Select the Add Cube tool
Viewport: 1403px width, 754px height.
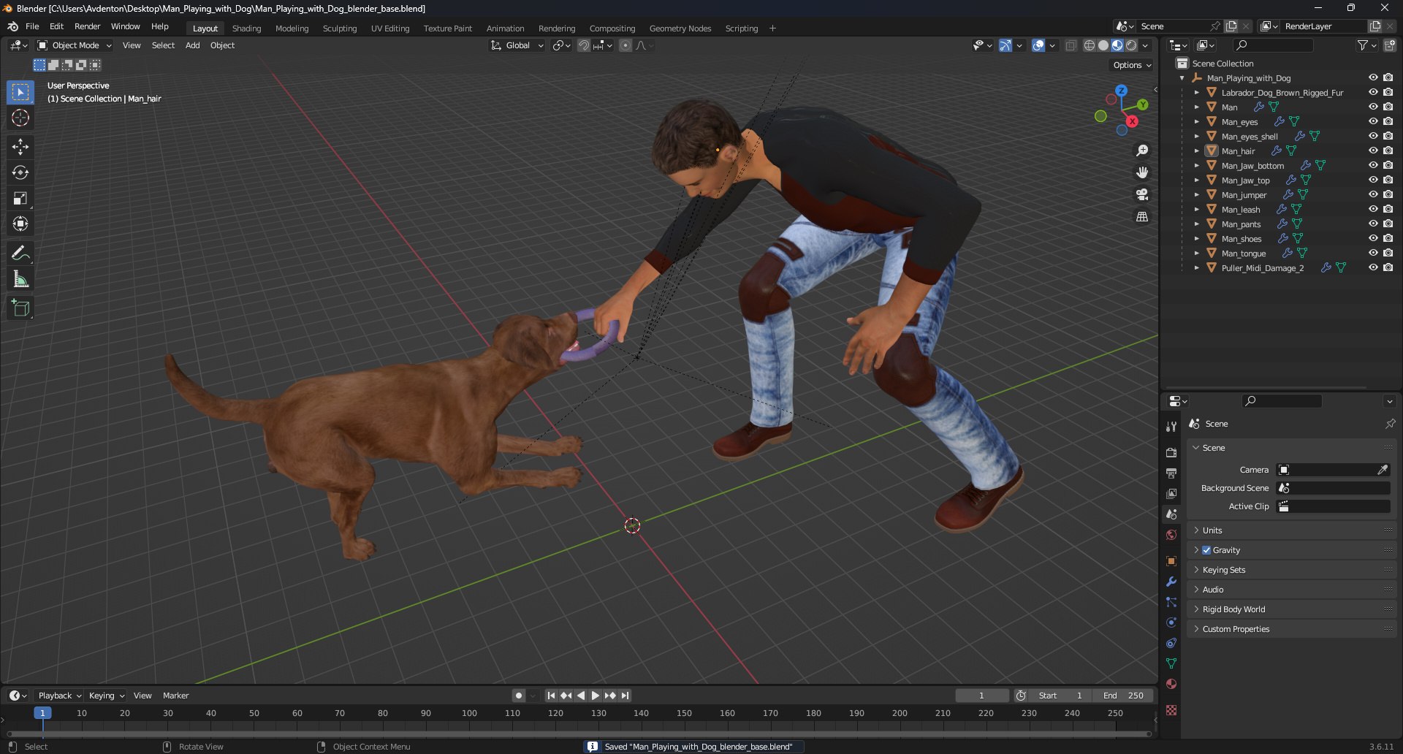20,308
